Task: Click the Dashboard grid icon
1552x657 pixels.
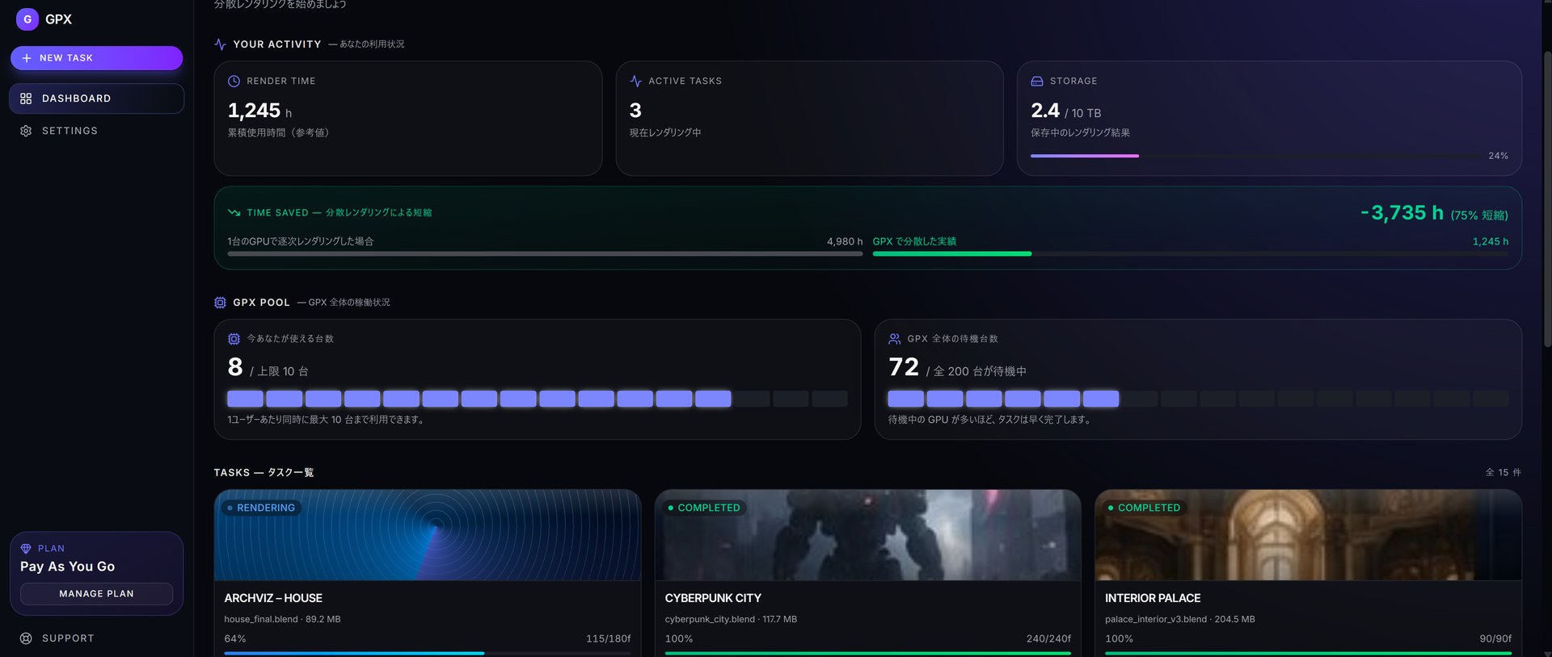Action: [26, 98]
